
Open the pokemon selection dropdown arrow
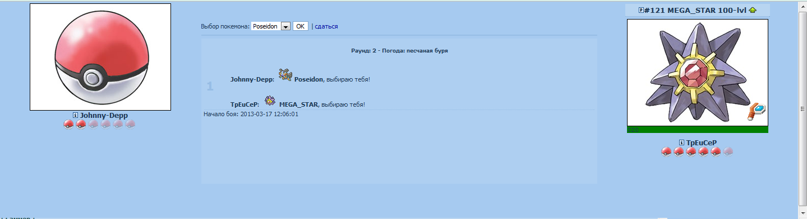285,26
